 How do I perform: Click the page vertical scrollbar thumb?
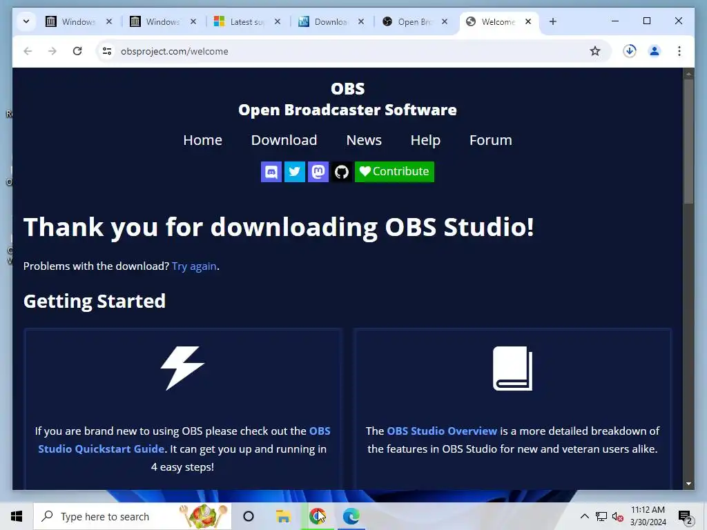pos(688,141)
